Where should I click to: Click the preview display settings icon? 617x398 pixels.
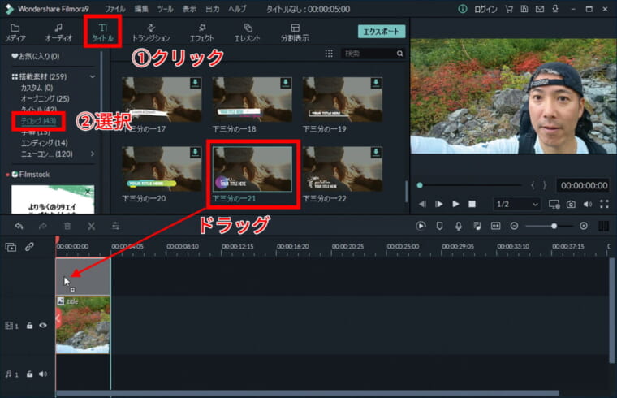pyautogui.click(x=554, y=204)
